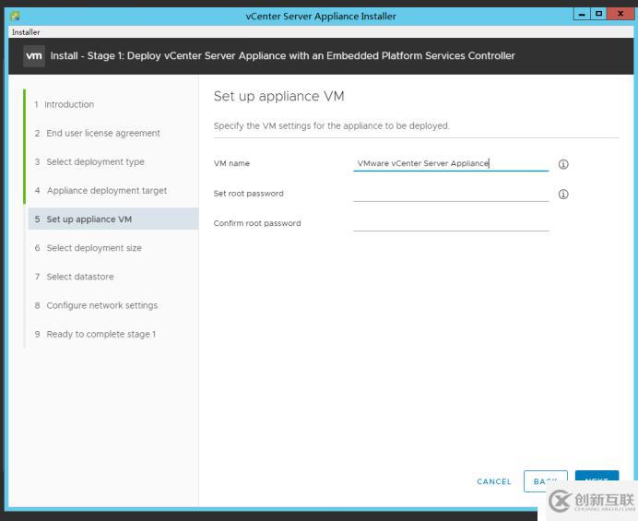Screen dimensions: 638x521
Task: Focus the Set root password field
Action: click(451, 194)
